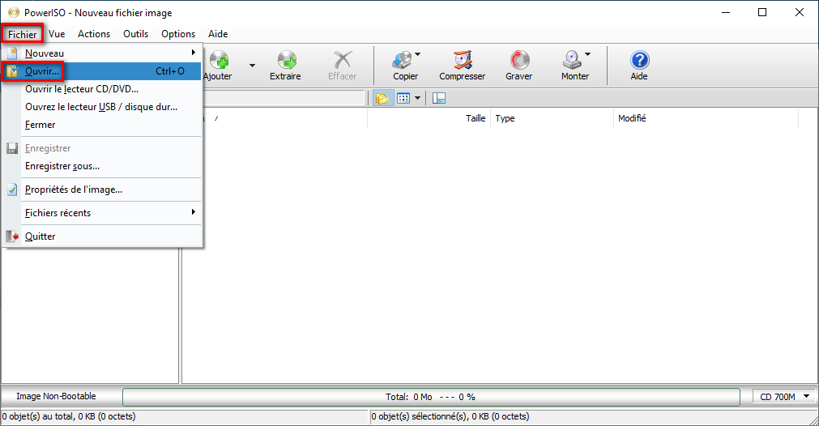Toggle the folder tree view icon
Screen dimensions: 819x426
pyautogui.click(x=382, y=98)
